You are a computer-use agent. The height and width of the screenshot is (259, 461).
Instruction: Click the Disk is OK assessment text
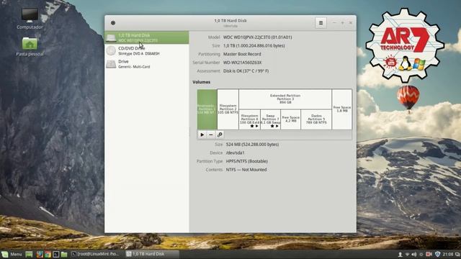point(246,71)
